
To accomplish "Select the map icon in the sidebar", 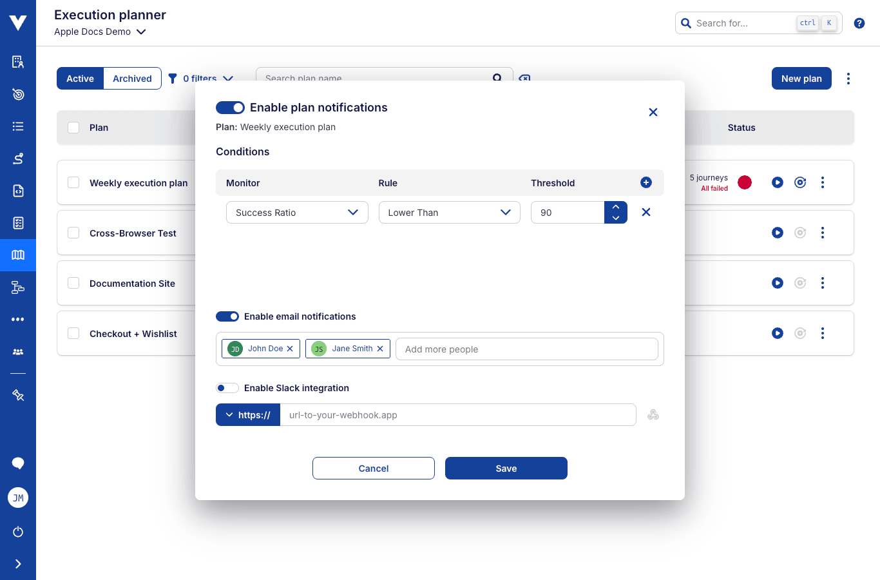I will click(x=17, y=255).
